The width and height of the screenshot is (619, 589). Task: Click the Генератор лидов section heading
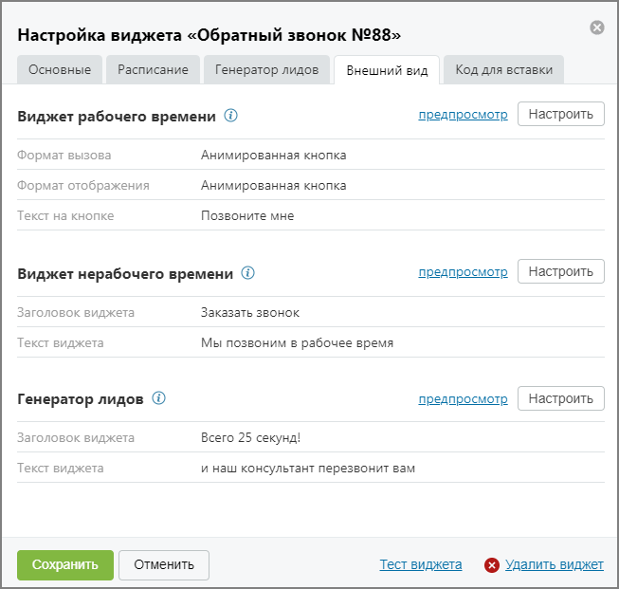click(x=81, y=399)
